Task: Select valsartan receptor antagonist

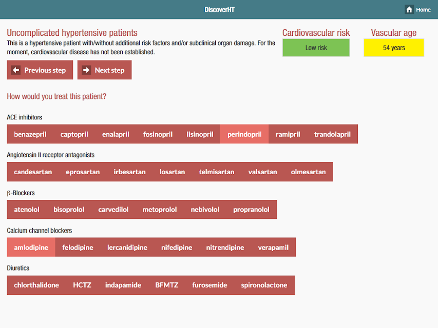Action: tap(262, 172)
